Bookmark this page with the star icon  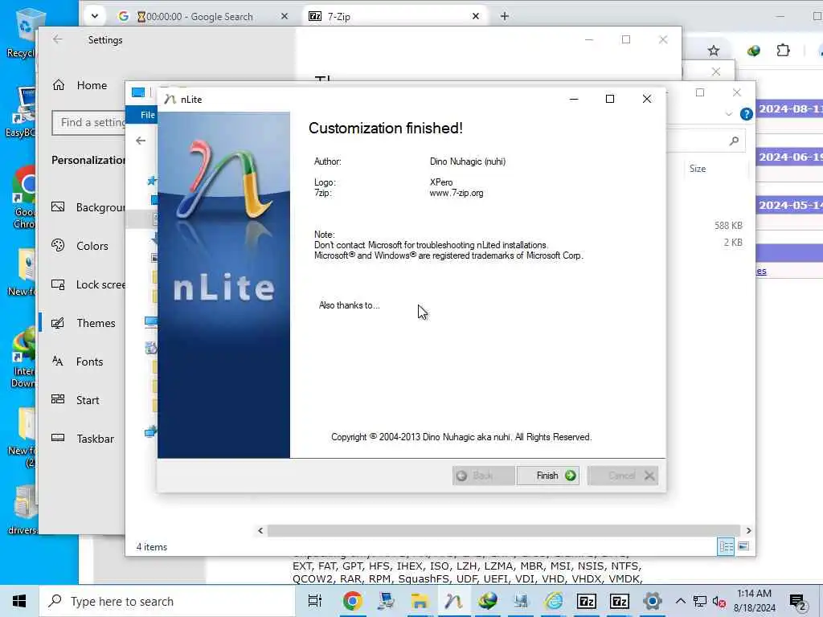[x=714, y=51]
